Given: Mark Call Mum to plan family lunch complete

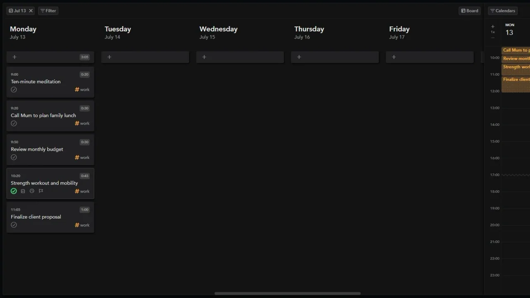Looking at the screenshot, I should point(14,123).
